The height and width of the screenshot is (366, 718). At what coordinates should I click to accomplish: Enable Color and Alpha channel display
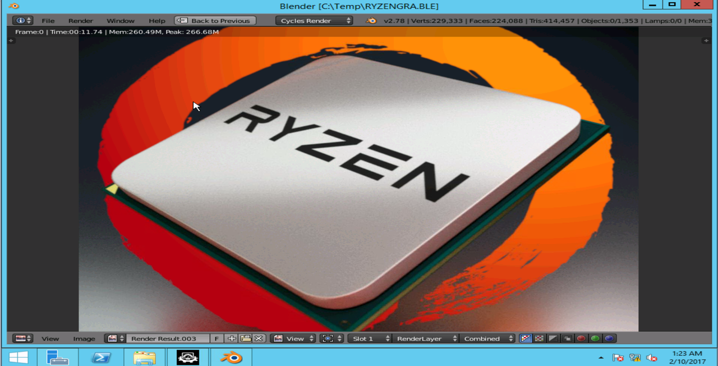pos(526,338)
